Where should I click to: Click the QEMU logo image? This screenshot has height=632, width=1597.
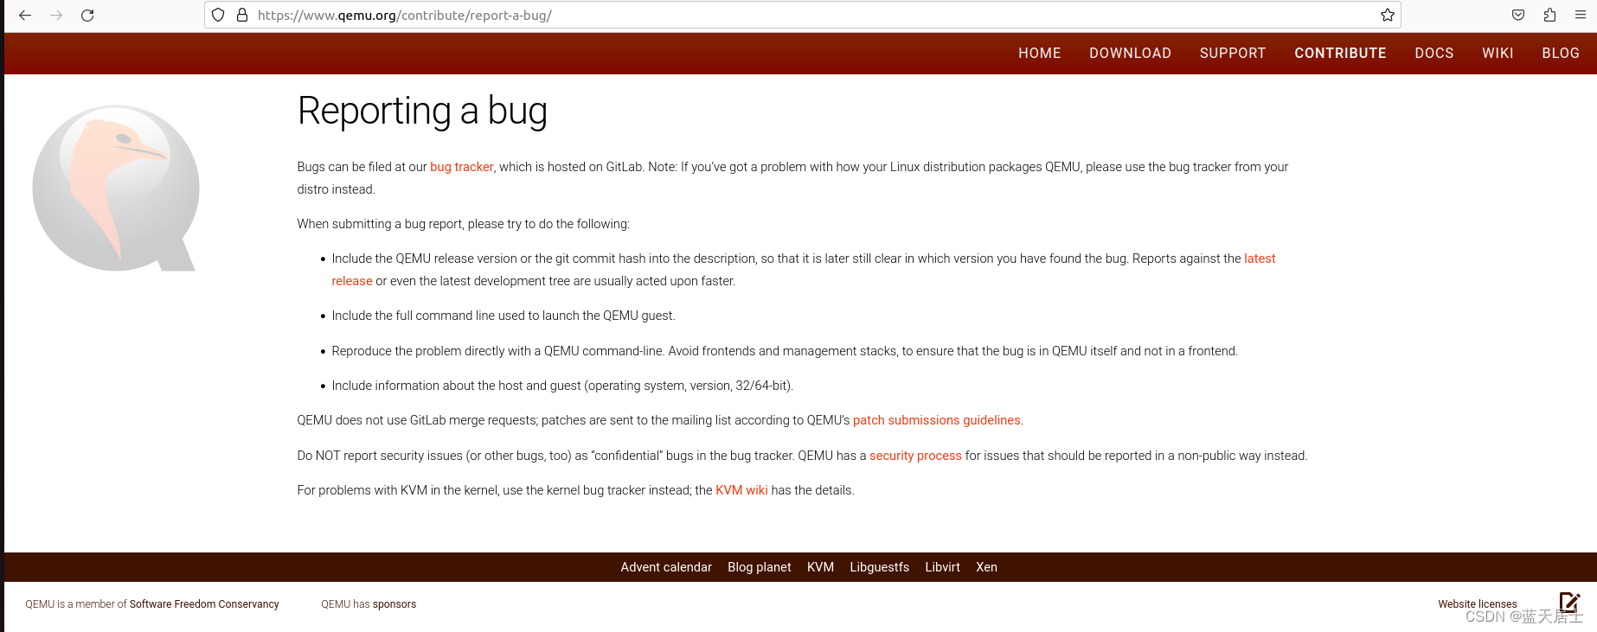116,188
